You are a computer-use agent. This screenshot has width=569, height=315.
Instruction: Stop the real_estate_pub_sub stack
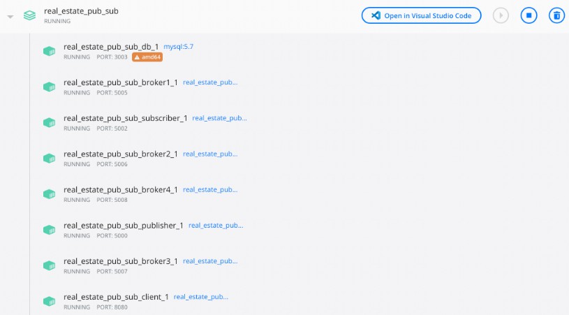click(x=529, y=15)
